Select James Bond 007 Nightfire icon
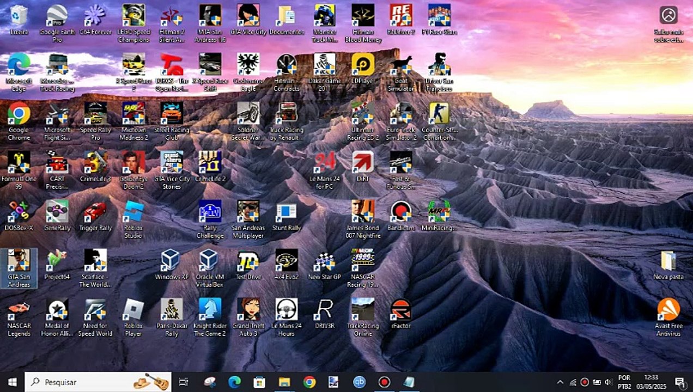Screen dimensions: 693x392 click(x=362, y=220)
